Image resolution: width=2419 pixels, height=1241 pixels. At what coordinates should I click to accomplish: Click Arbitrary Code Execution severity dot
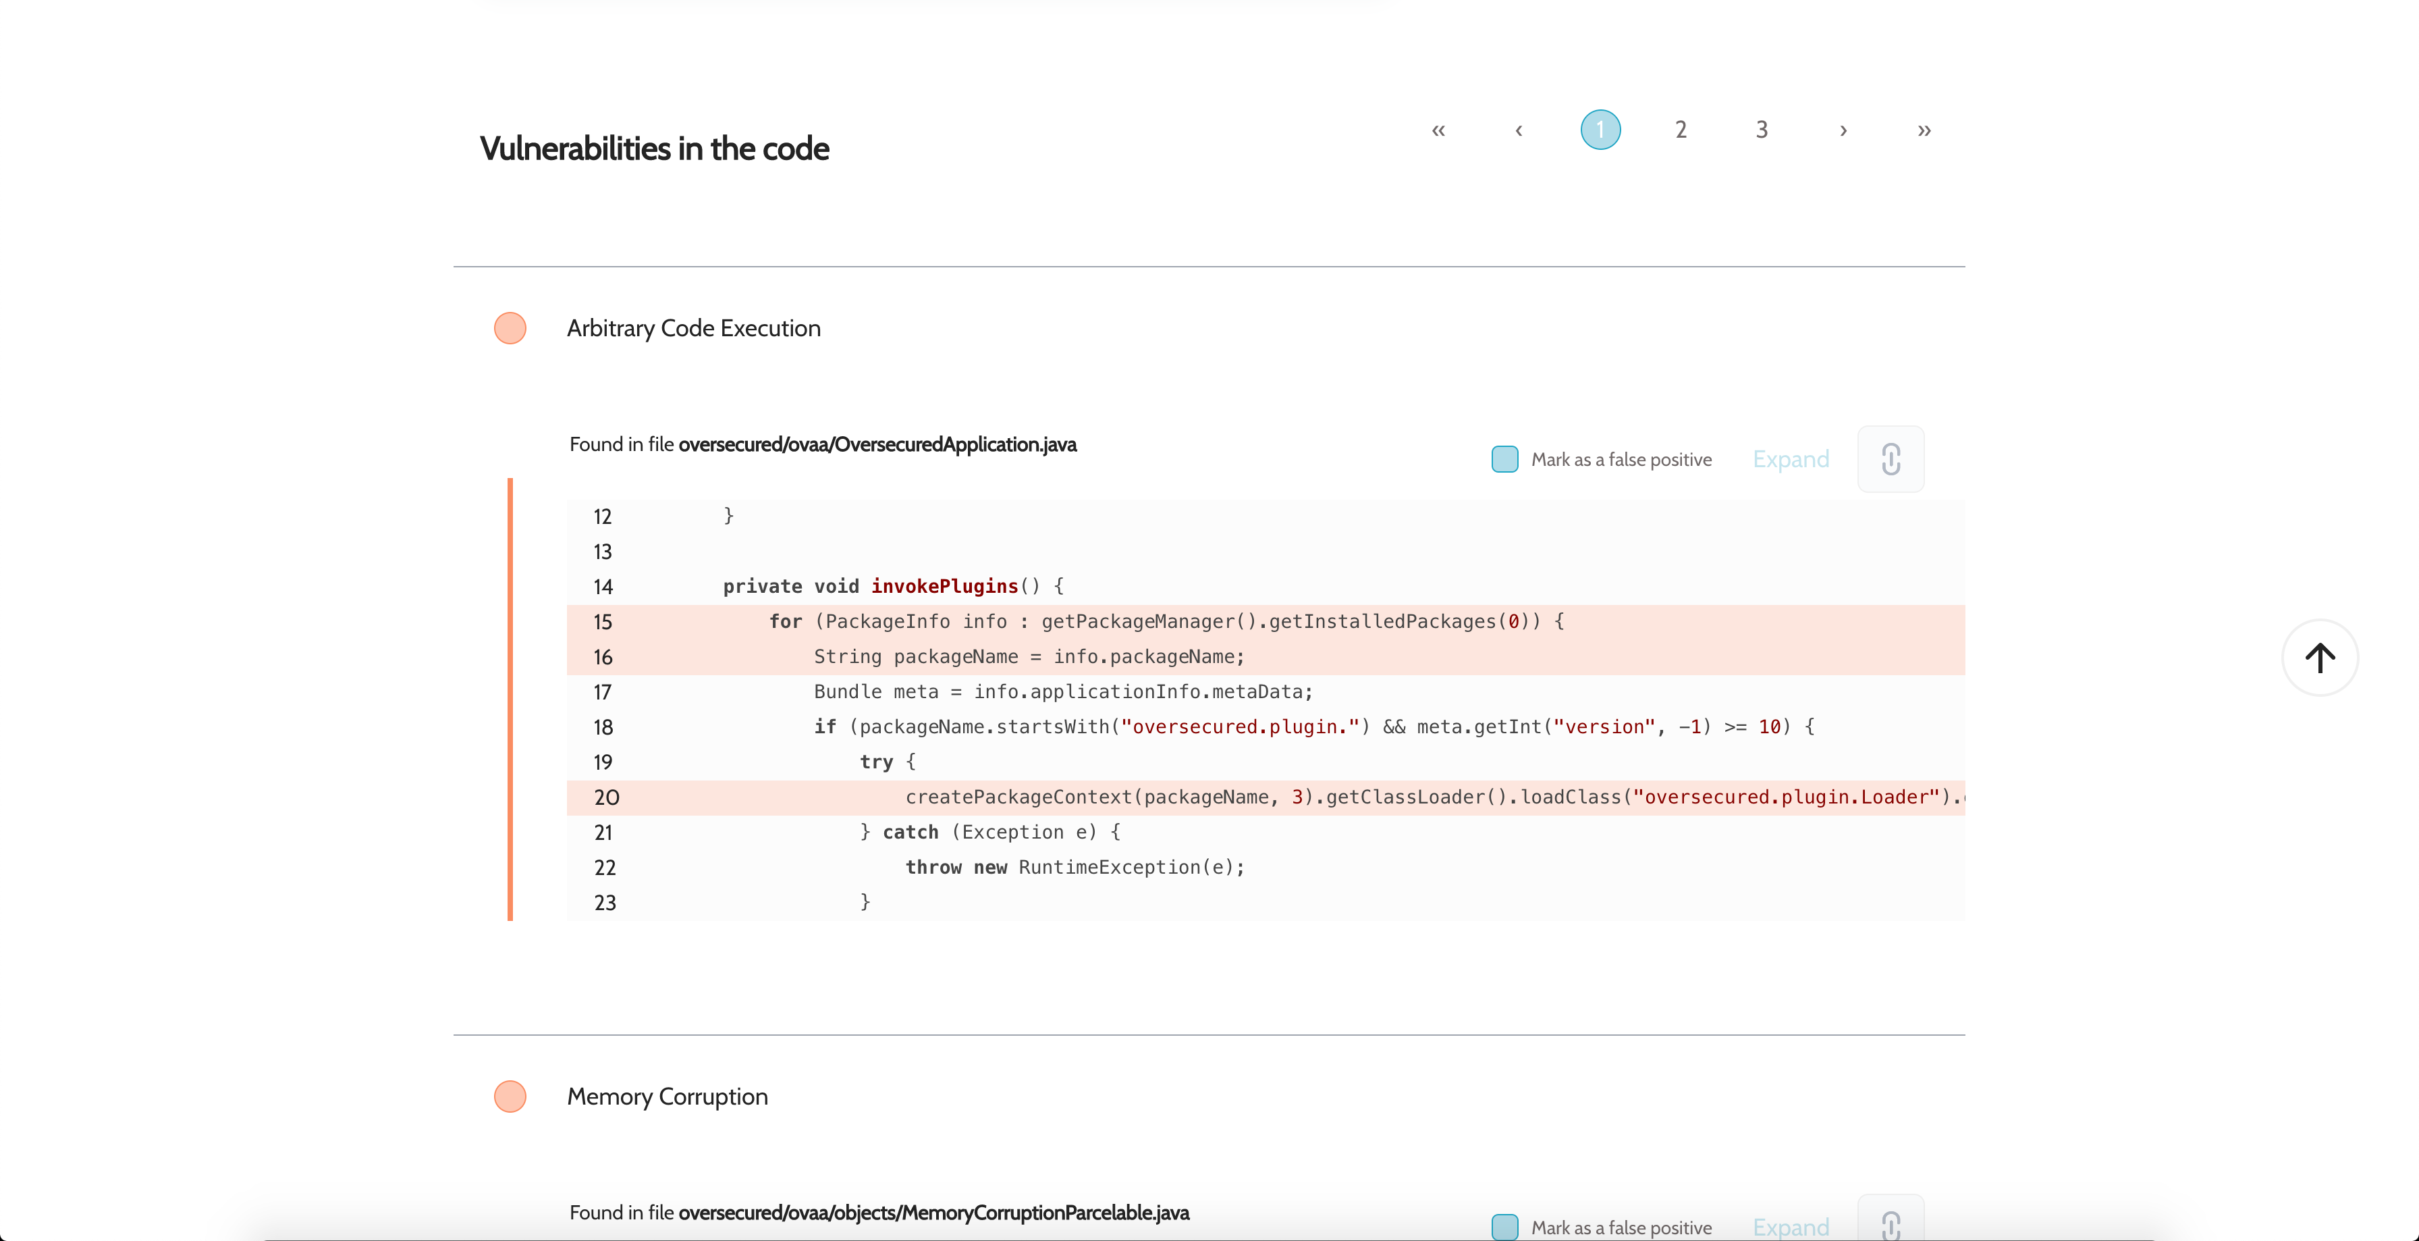pyautogui.click(x=510, y=328)
